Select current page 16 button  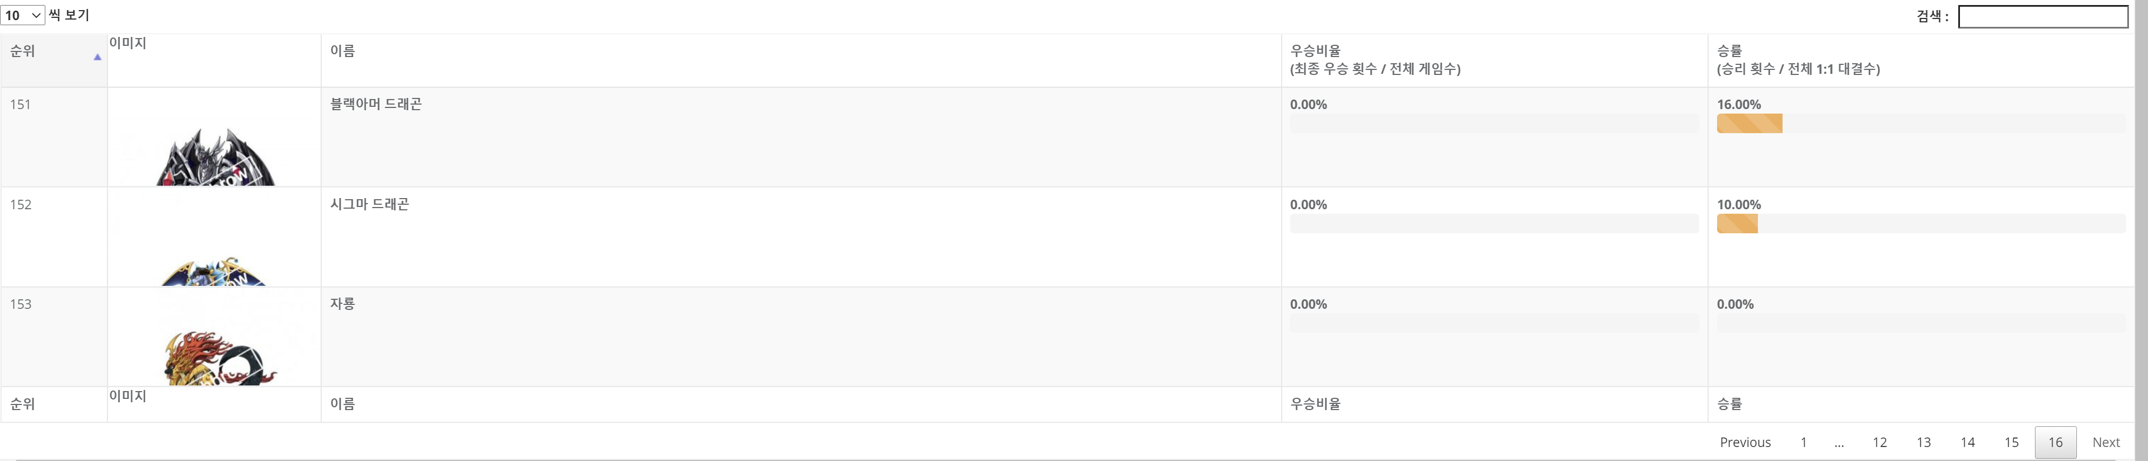(x=2056, y=442)
